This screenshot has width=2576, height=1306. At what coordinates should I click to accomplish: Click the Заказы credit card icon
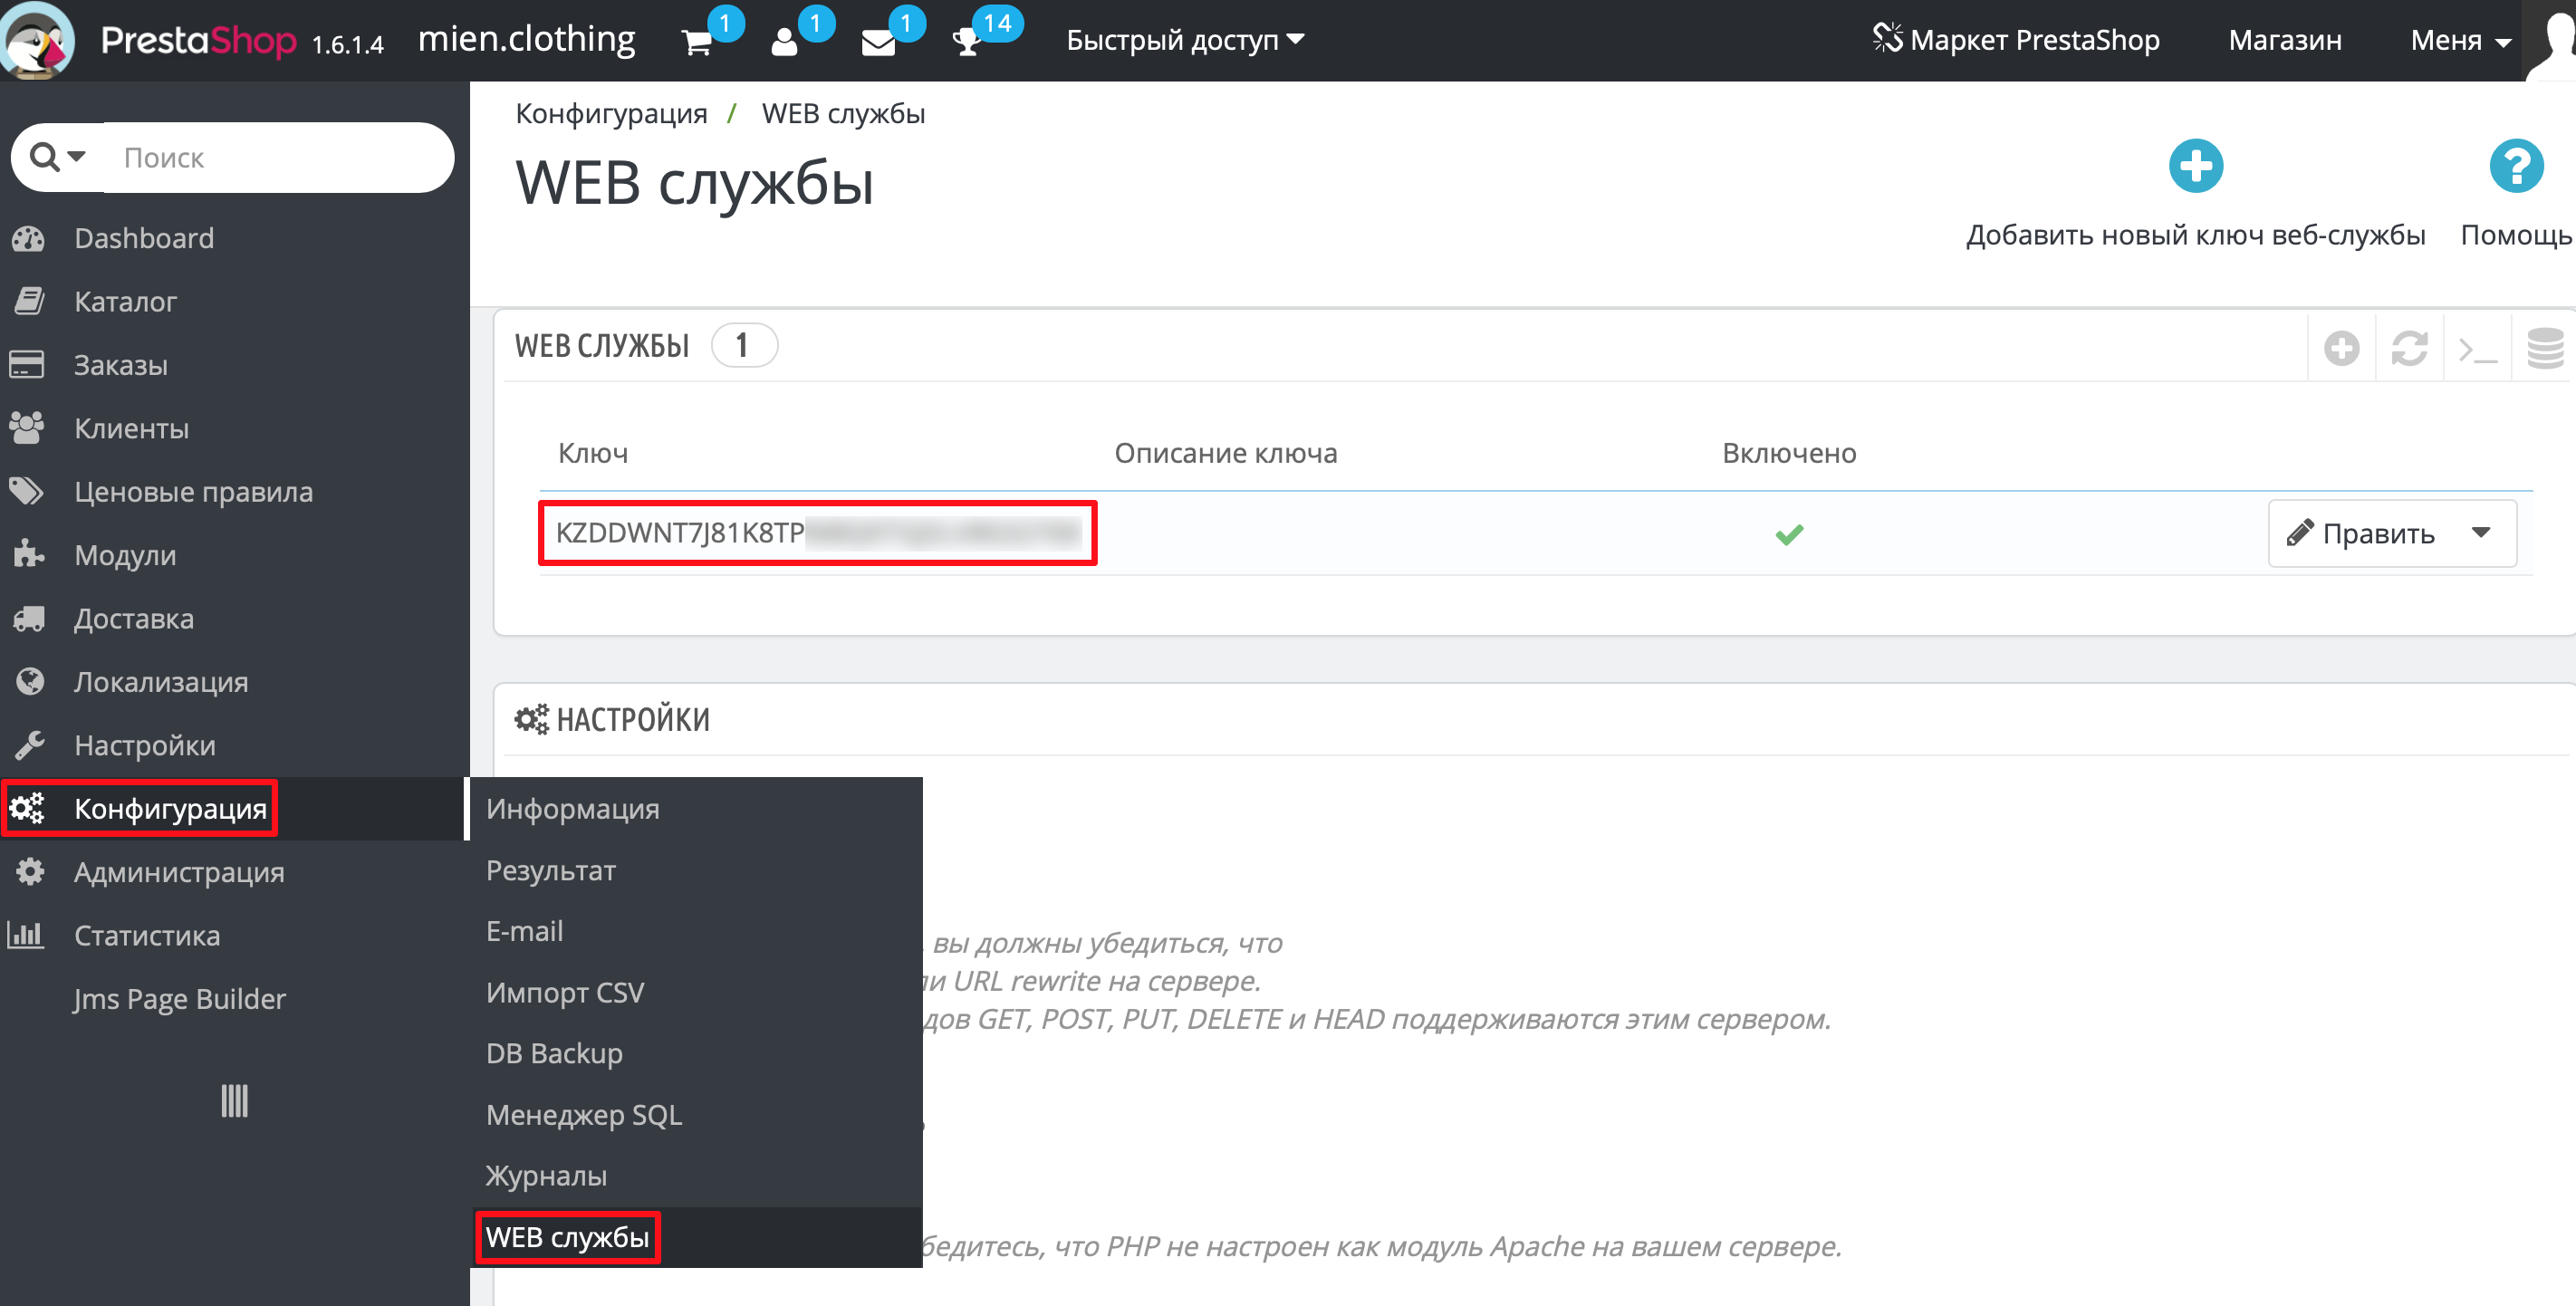[x=27, y=365]
